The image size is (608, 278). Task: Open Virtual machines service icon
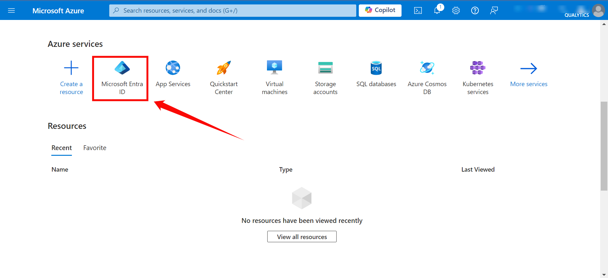point(275,67)
